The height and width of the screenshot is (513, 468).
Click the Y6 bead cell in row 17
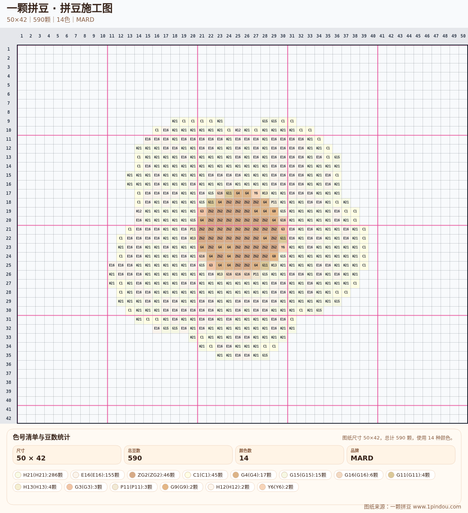tap(256, 193)
